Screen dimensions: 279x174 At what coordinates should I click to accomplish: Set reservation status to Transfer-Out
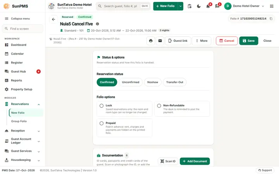(174, 82)
